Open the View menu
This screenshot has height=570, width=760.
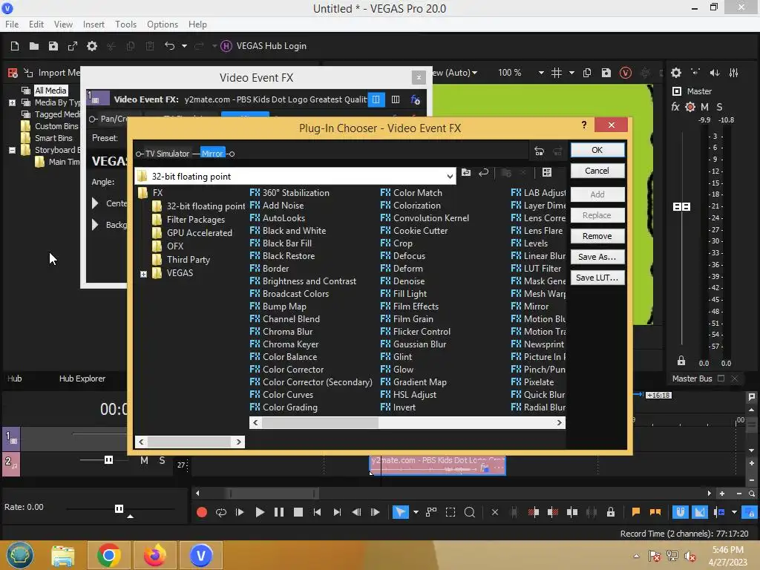[x=63, y=24]
